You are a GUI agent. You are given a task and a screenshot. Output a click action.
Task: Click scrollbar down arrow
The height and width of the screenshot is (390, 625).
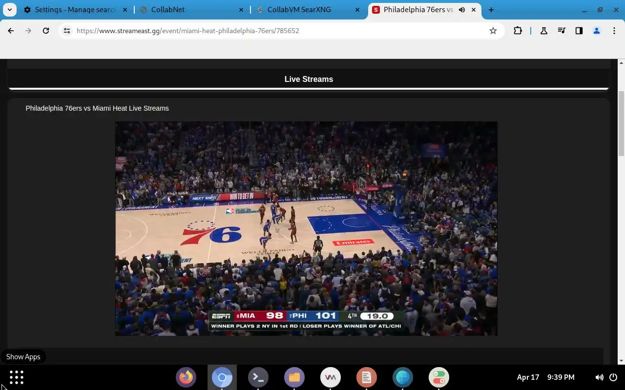(622, 361)
